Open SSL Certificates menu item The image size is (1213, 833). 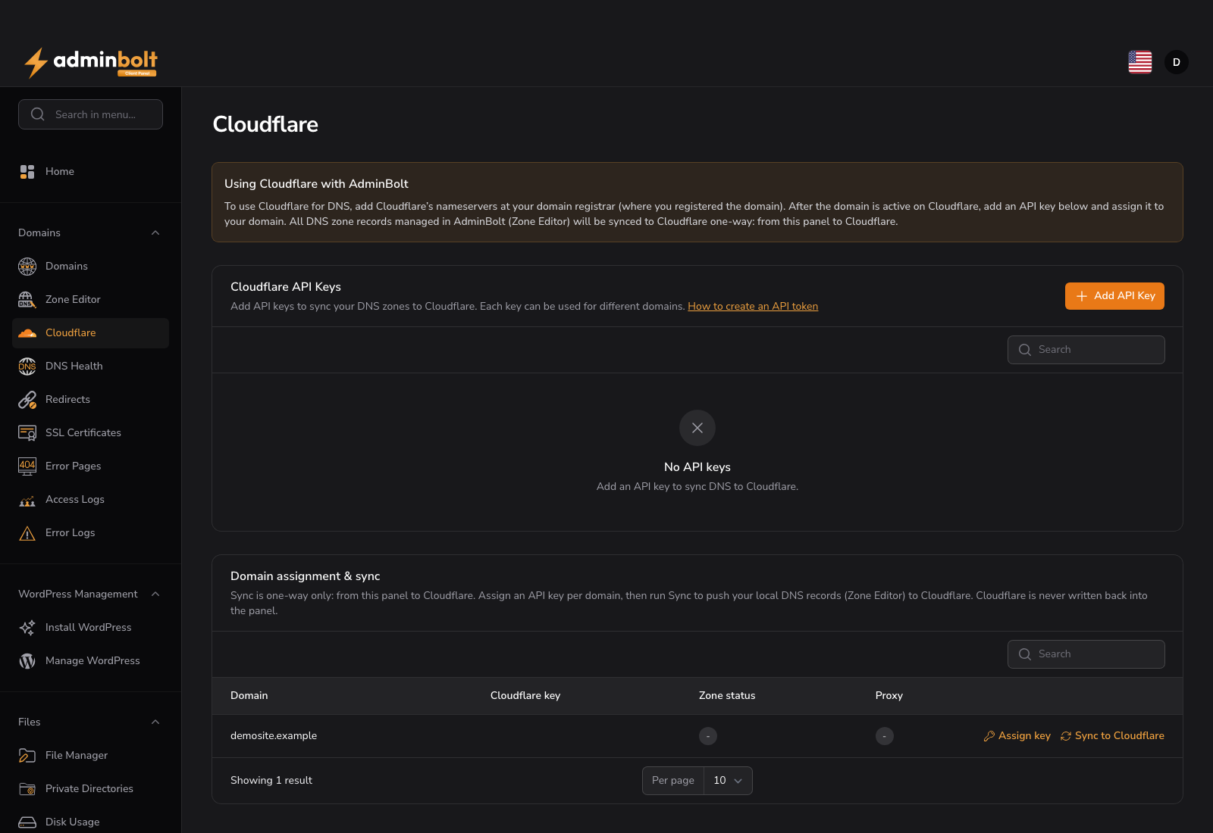click(90, 432)
